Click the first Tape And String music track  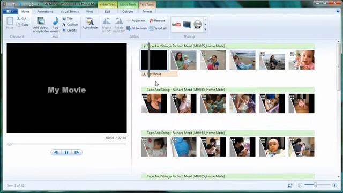(228, 46)
